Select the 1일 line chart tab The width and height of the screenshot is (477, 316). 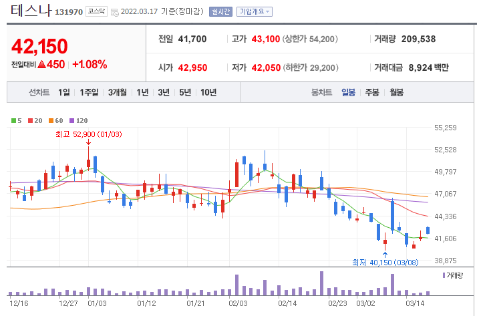64,92
